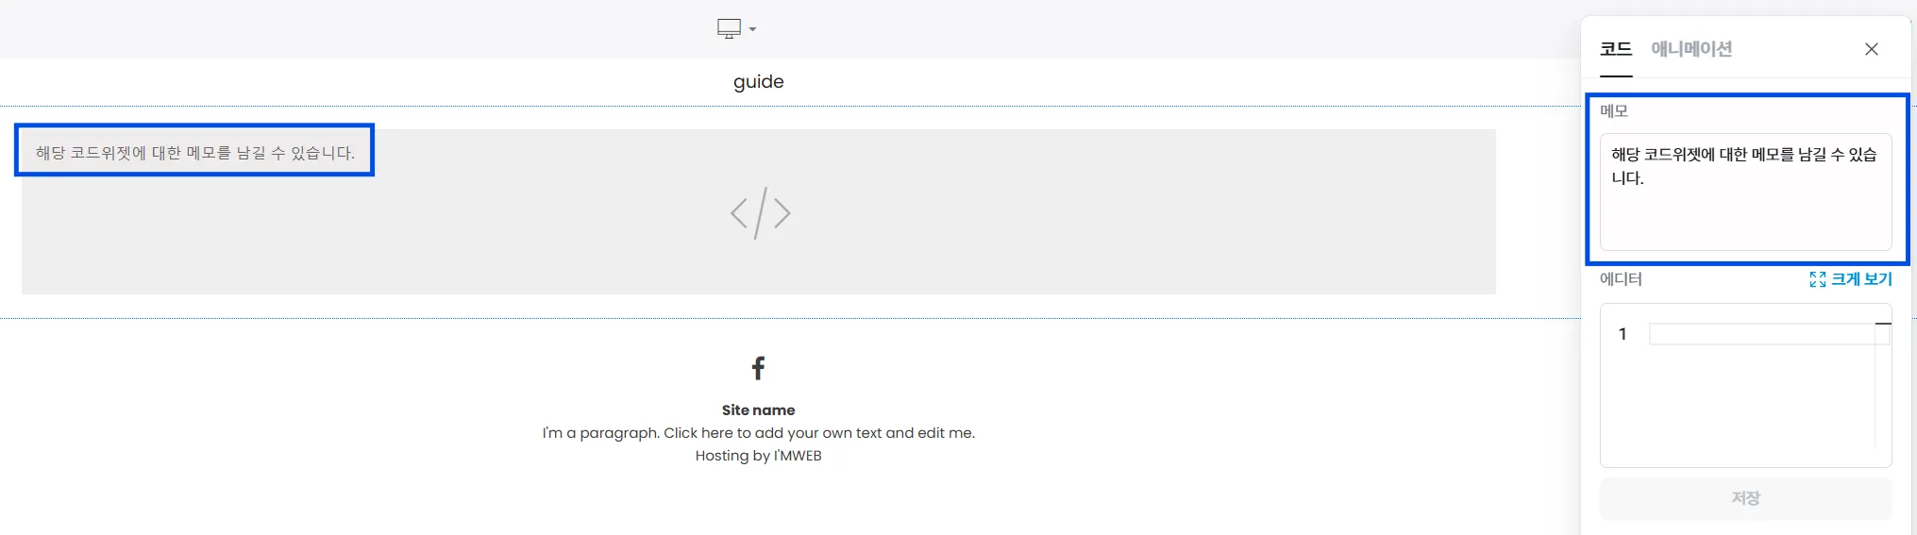Viewport: 1917px width, 535px height.
Task: Switch to the 코드 tab
Action: tap(1616, 49)
